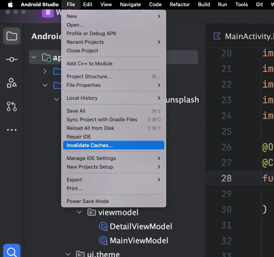Collapse the viewmodel package node

click(x=80, y=212)
